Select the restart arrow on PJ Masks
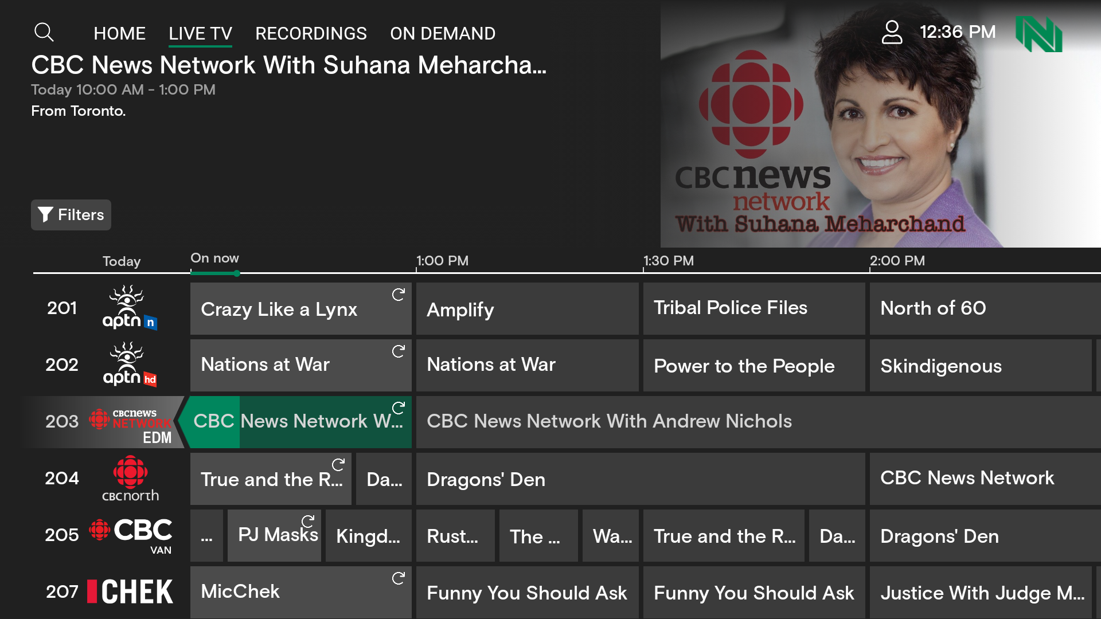 pyautogui.click(x=309, y=522)
